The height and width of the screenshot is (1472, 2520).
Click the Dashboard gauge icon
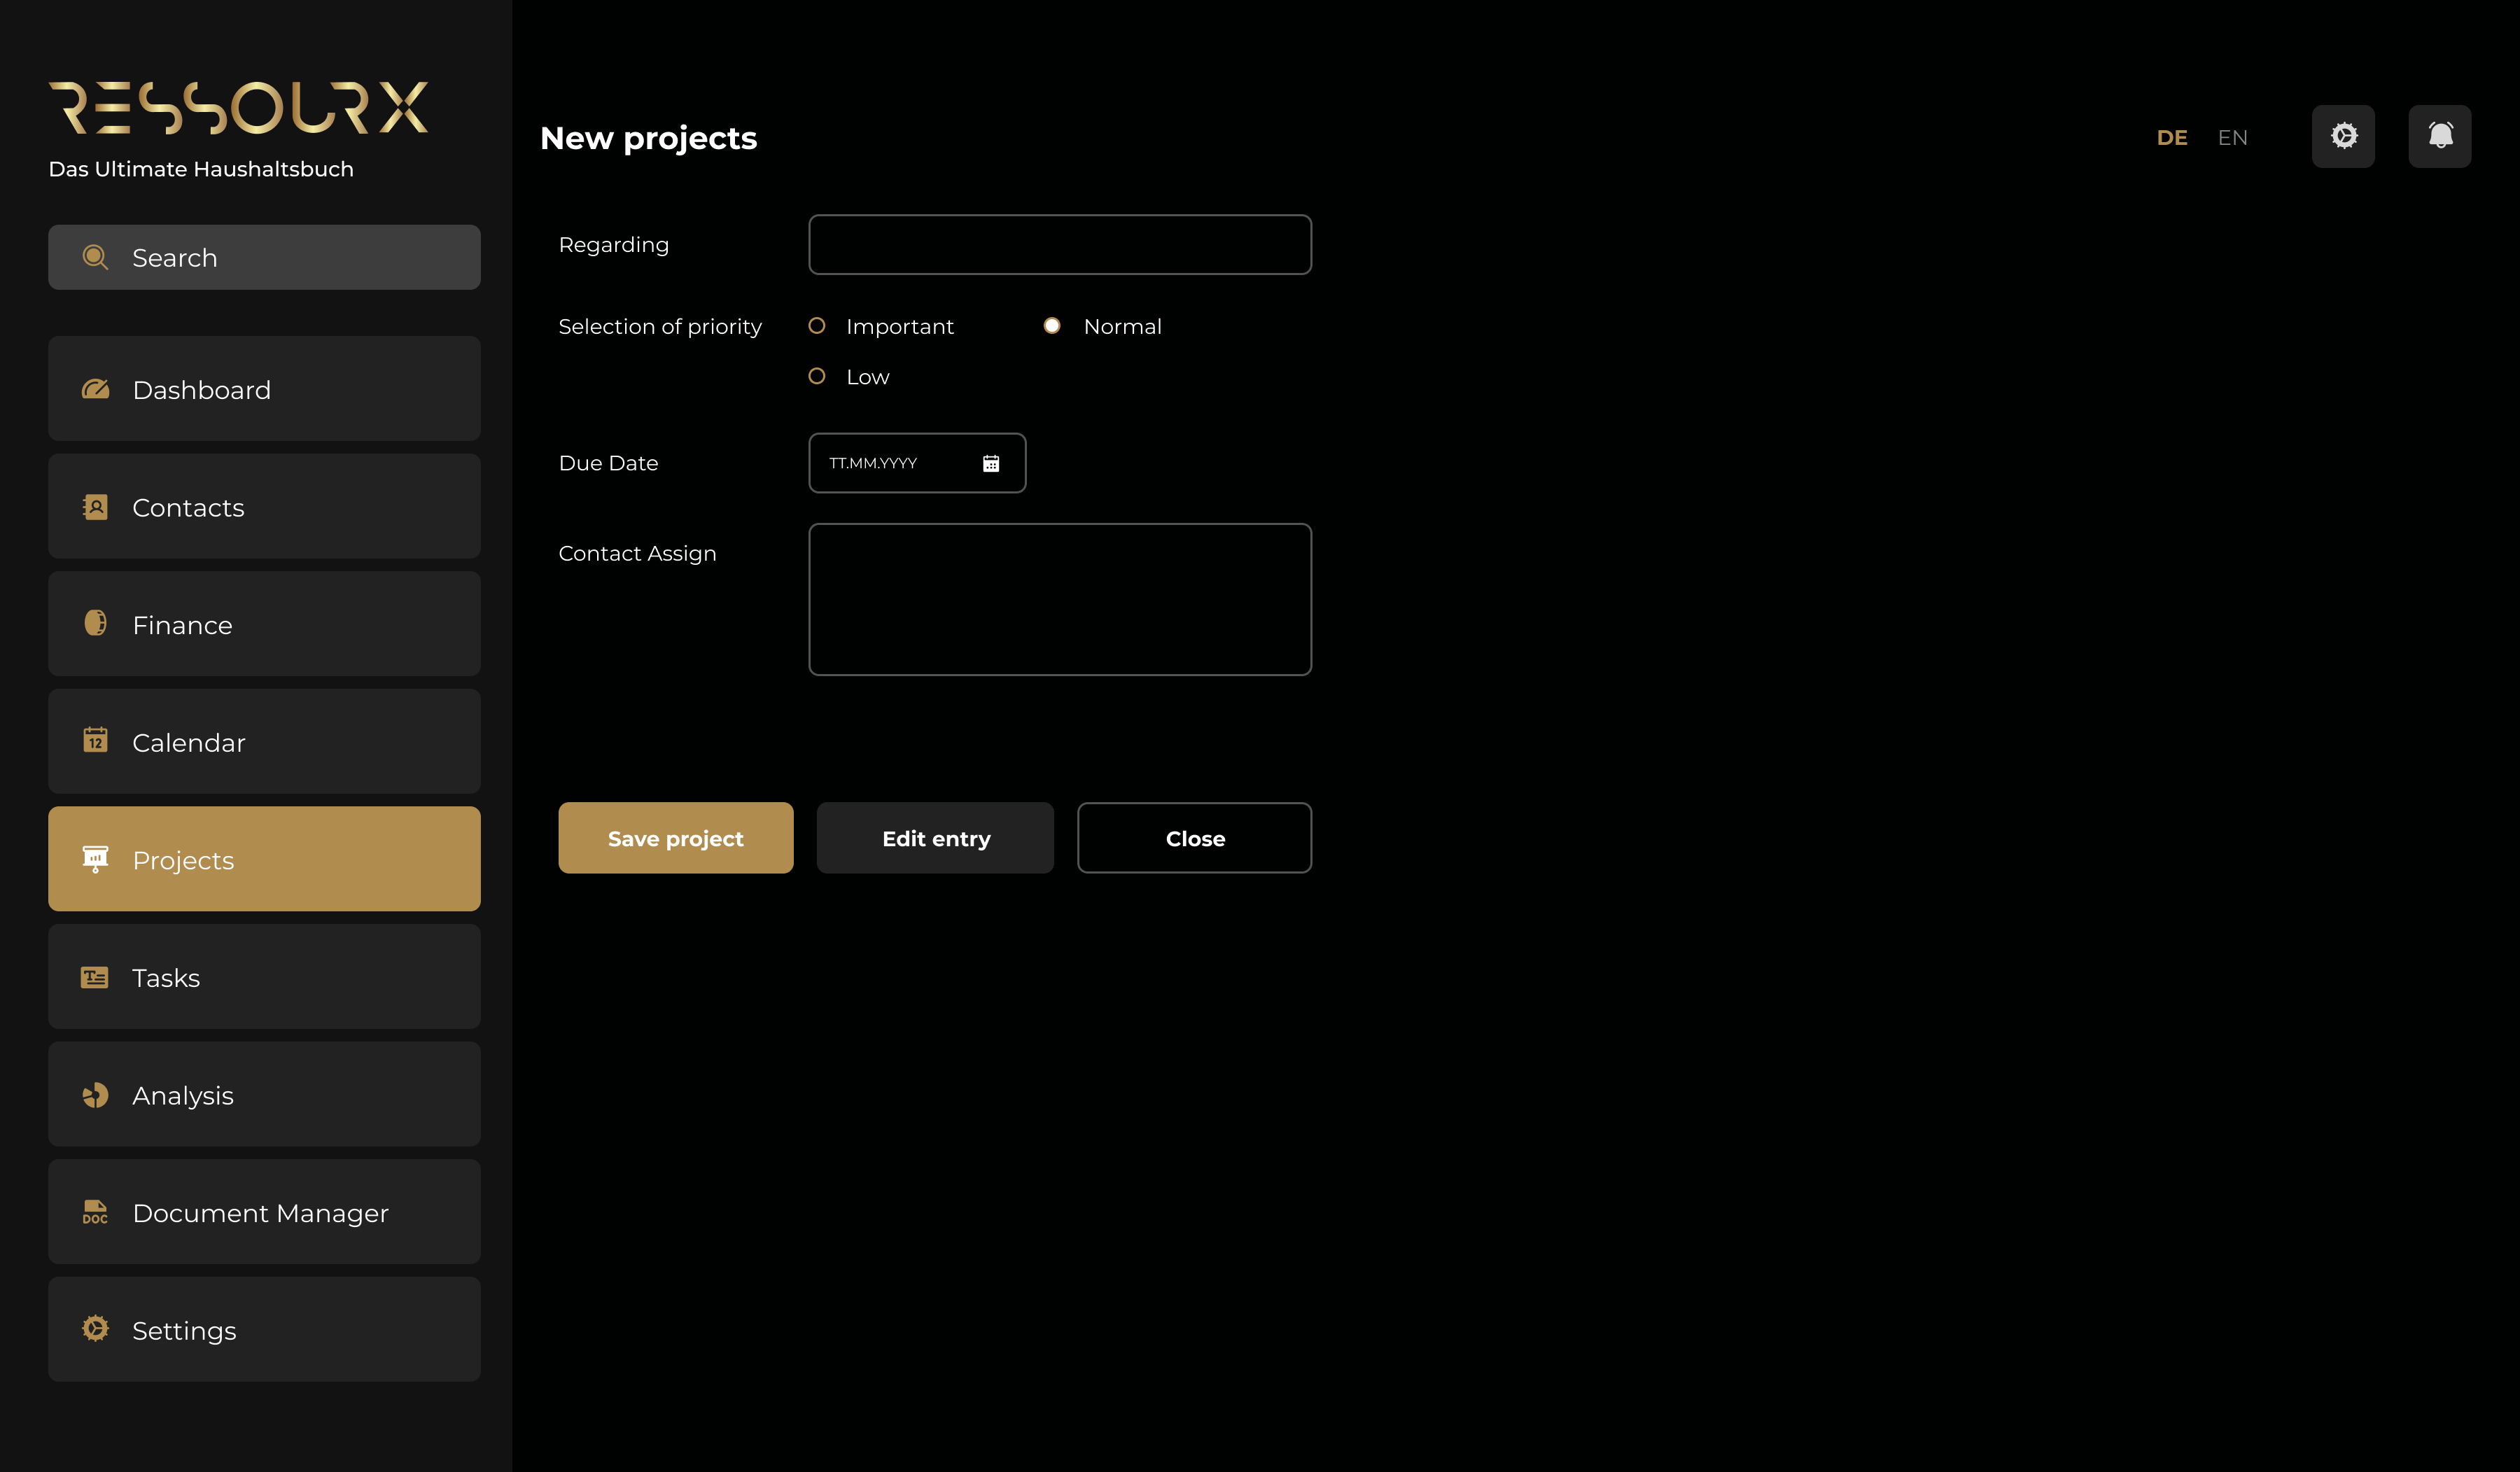pos(95,389)
